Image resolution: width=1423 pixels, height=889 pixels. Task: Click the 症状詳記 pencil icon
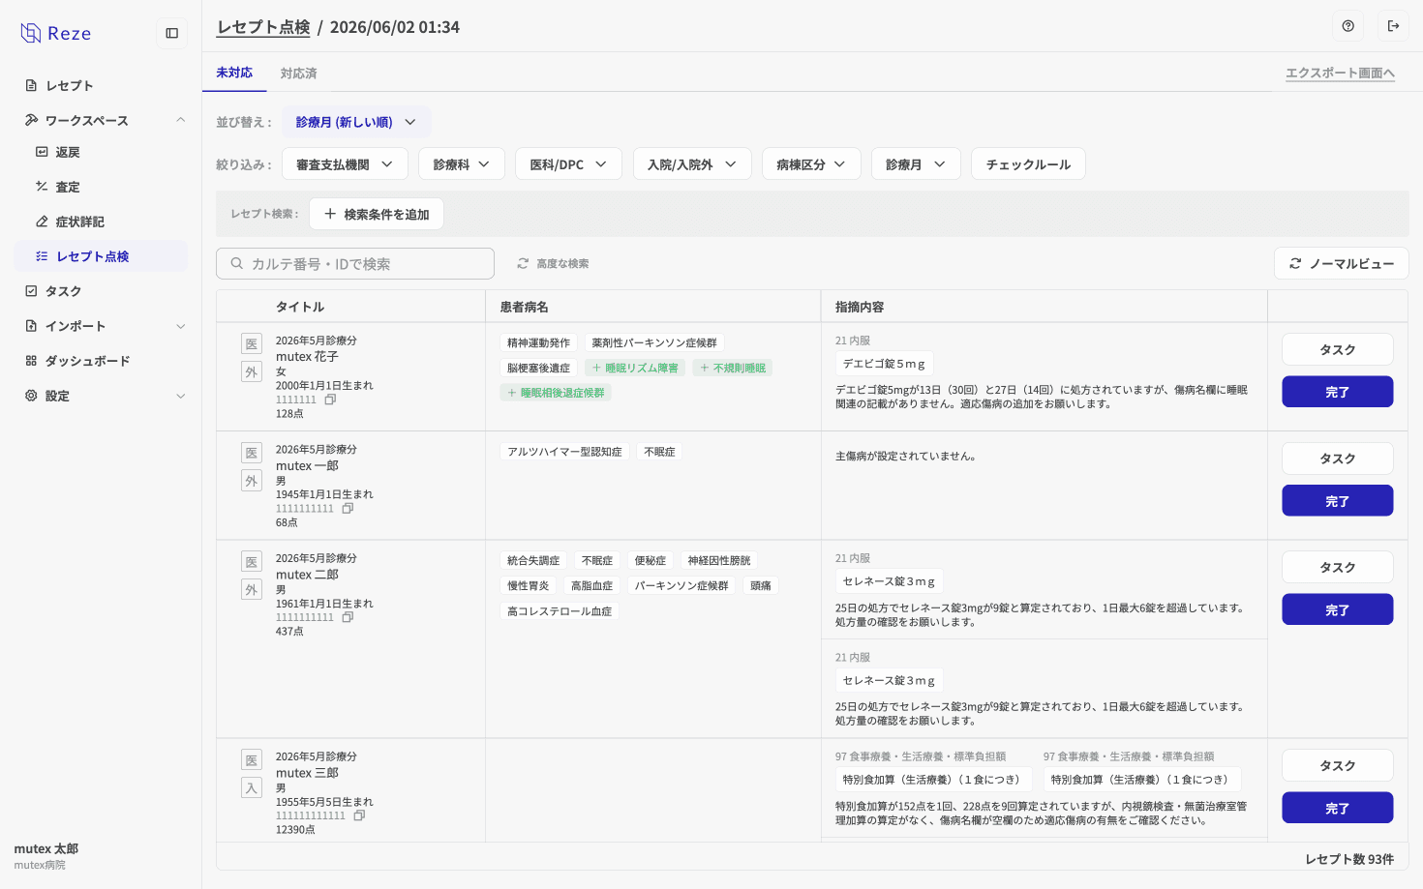click(x=42, y=222)
